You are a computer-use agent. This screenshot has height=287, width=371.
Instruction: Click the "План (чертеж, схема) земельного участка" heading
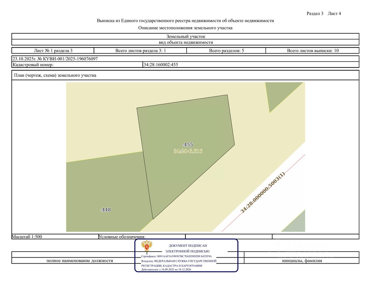55,75
